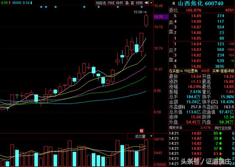Select buy level 5 volume 3835
Screen dimensions: 235x167
click(219, 66)
